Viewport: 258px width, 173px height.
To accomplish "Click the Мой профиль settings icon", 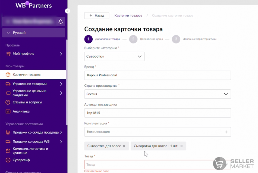I will [8, 54].
